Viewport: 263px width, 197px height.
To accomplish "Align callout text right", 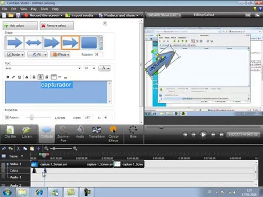I will pyautogui.click(x=47, y=77).
